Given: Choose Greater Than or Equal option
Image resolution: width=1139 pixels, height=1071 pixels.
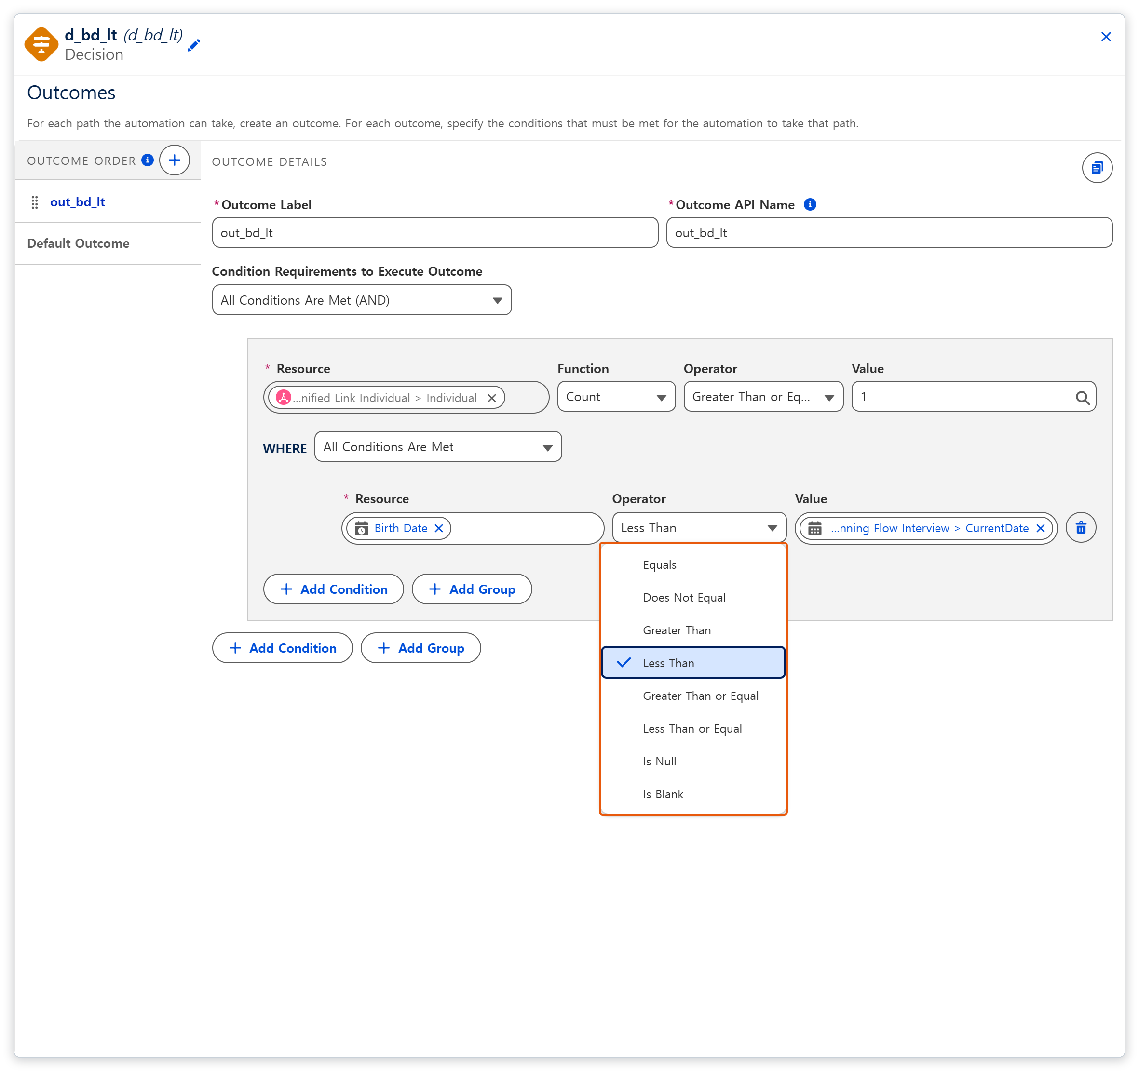Looking at the screenshot, I should point(692,696).
